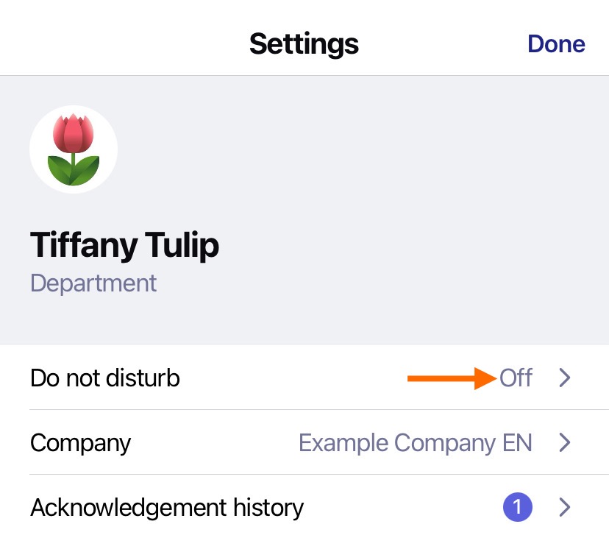Click the Tiffany Tulip profile name
This screenshot has height=538, width=609.
(125, 245)
